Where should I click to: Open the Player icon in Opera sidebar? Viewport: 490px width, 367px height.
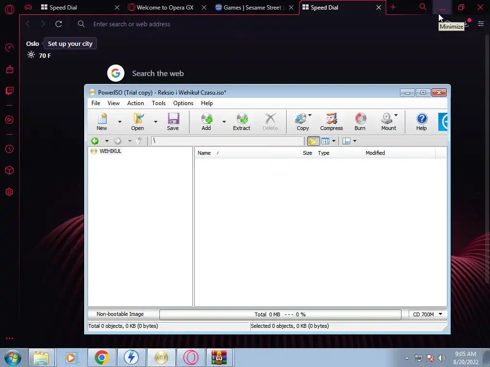click(x=10, y=120)
